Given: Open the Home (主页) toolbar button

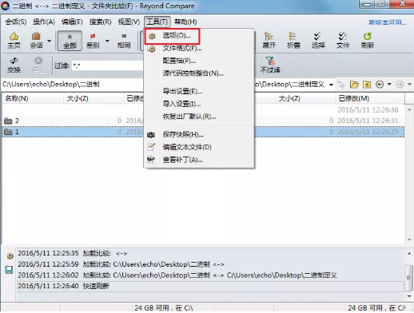Looking at the screenshot, I should pyautogui.click(x=14, y=41).
